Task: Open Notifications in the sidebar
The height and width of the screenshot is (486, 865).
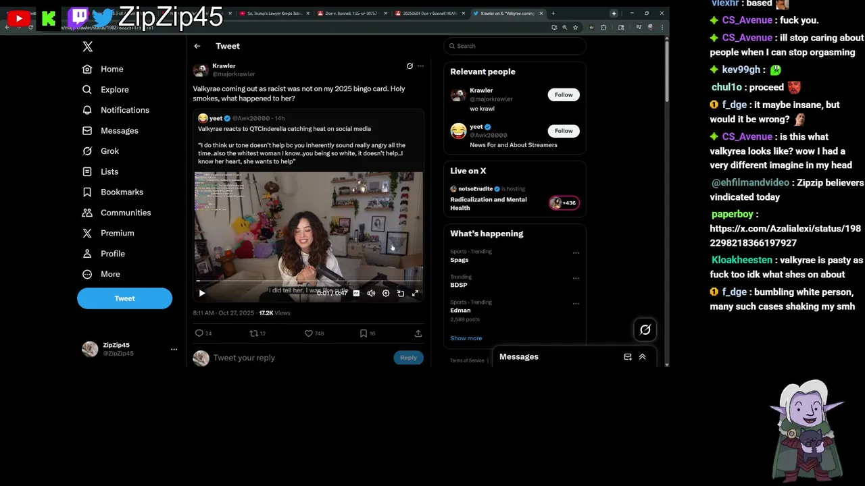Action: click(116, 110)
